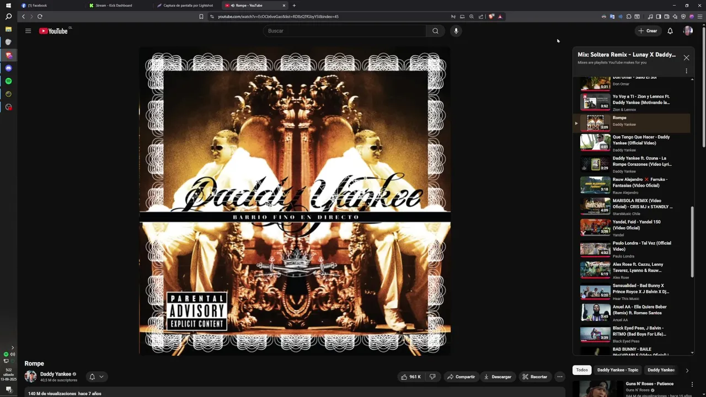Viewport: 706px width, 397px height.
Task: Open options for Guns N' Roses Patience video
Action: pyautogui.click(x=692, y=384)
